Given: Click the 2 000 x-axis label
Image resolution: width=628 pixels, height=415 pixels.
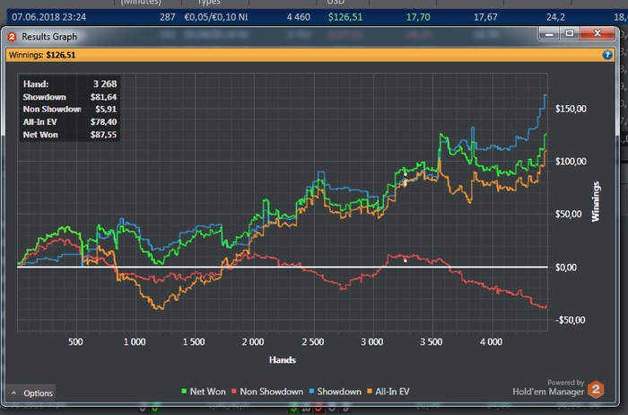Looking at the screenshot, I should [x=253, y=342].
